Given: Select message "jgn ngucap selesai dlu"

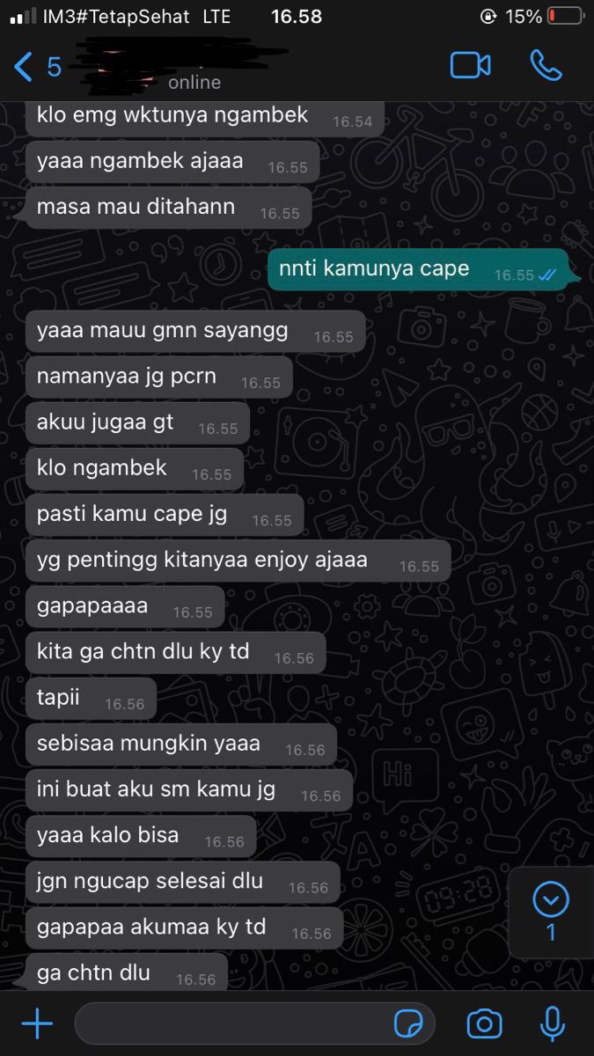Looking at the screenshot, I should [x=182, y=882].
